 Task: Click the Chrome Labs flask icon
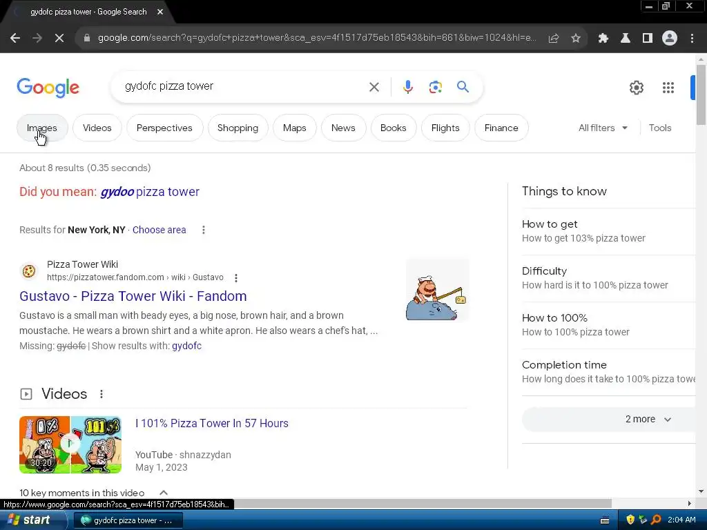(625, 39)
